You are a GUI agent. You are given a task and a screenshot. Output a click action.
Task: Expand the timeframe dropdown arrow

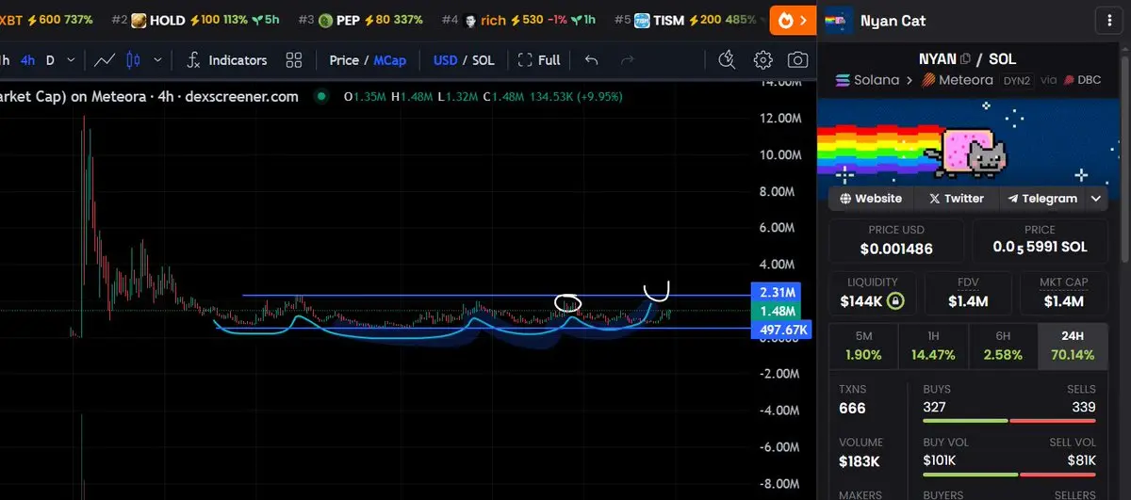(x=72, y=60)
